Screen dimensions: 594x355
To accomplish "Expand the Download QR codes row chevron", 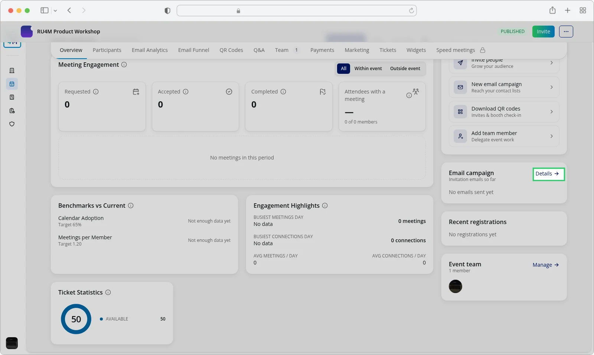I will [552, 112].
